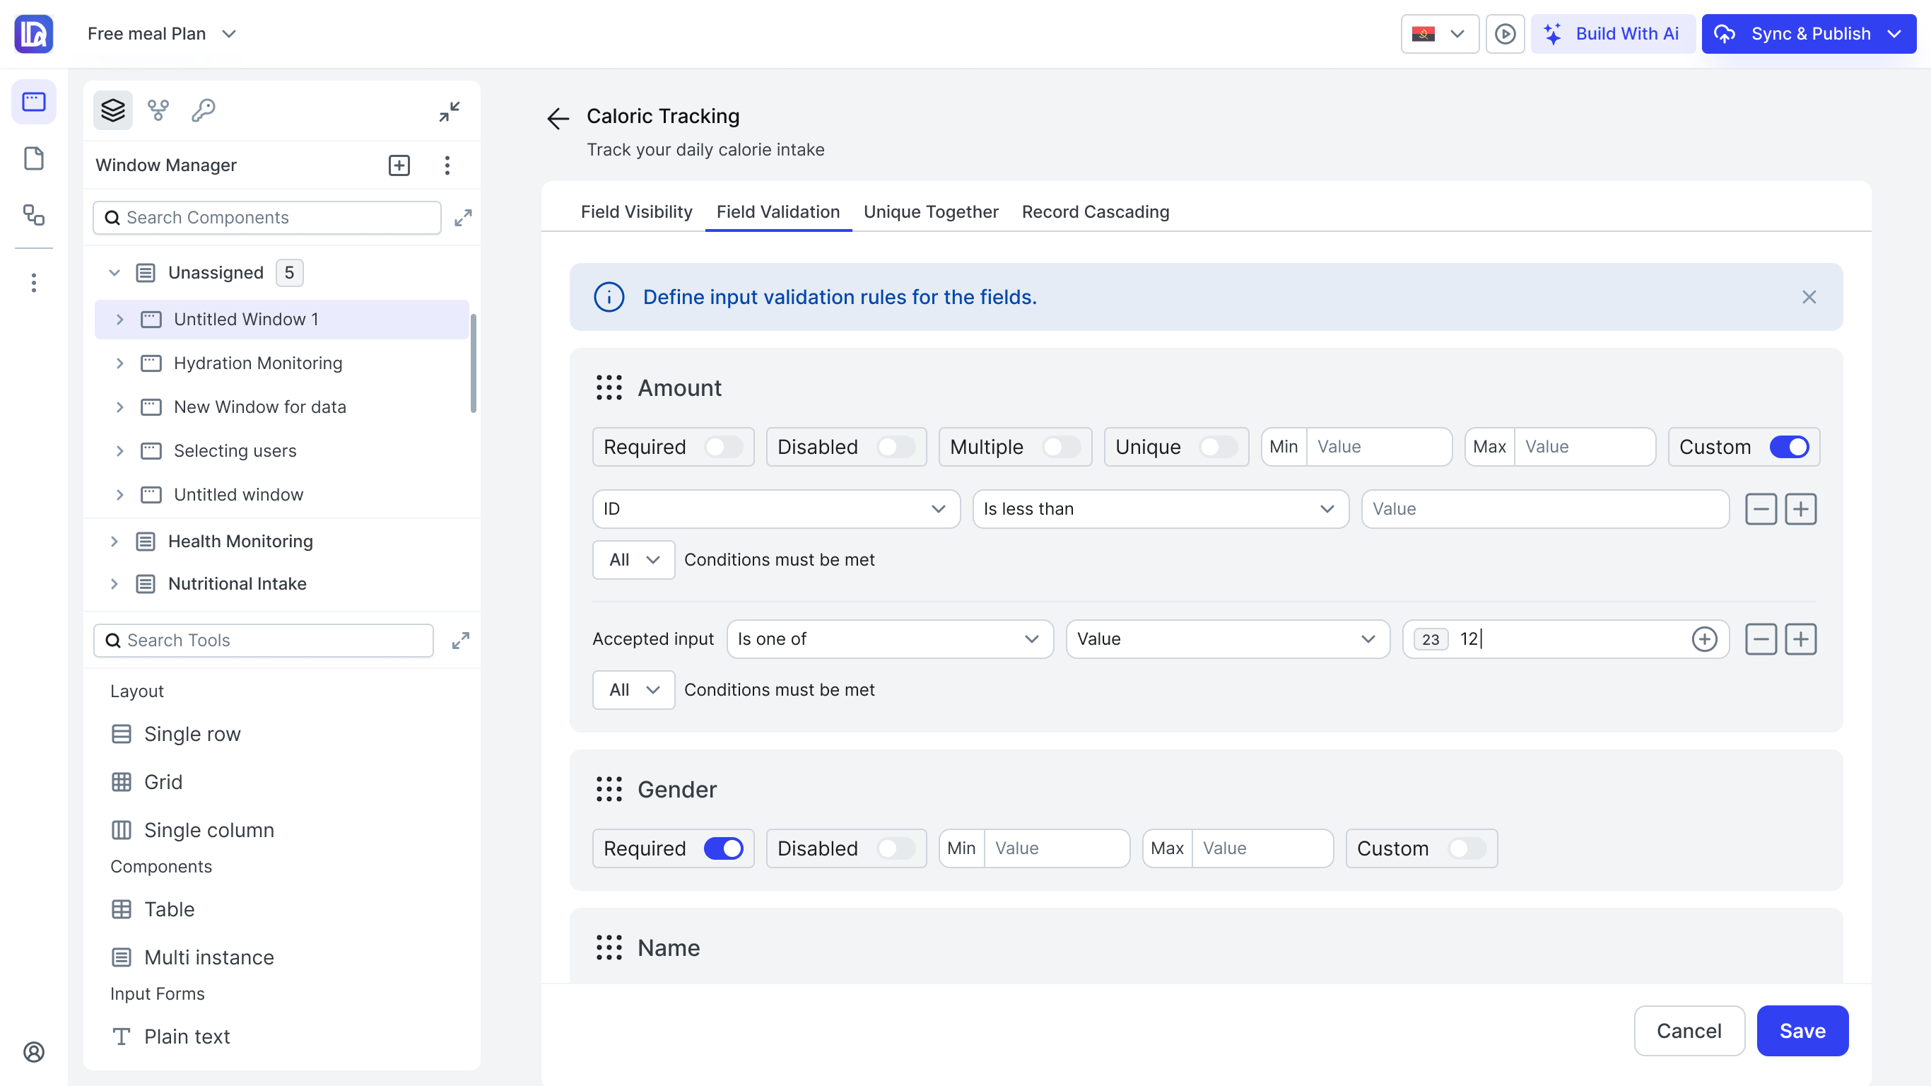
Task: Open the ID field dropdown
Action: pyautogui.click(x=776, y=509)
